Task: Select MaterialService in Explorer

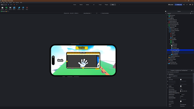Action: click(x=173, y=20)
